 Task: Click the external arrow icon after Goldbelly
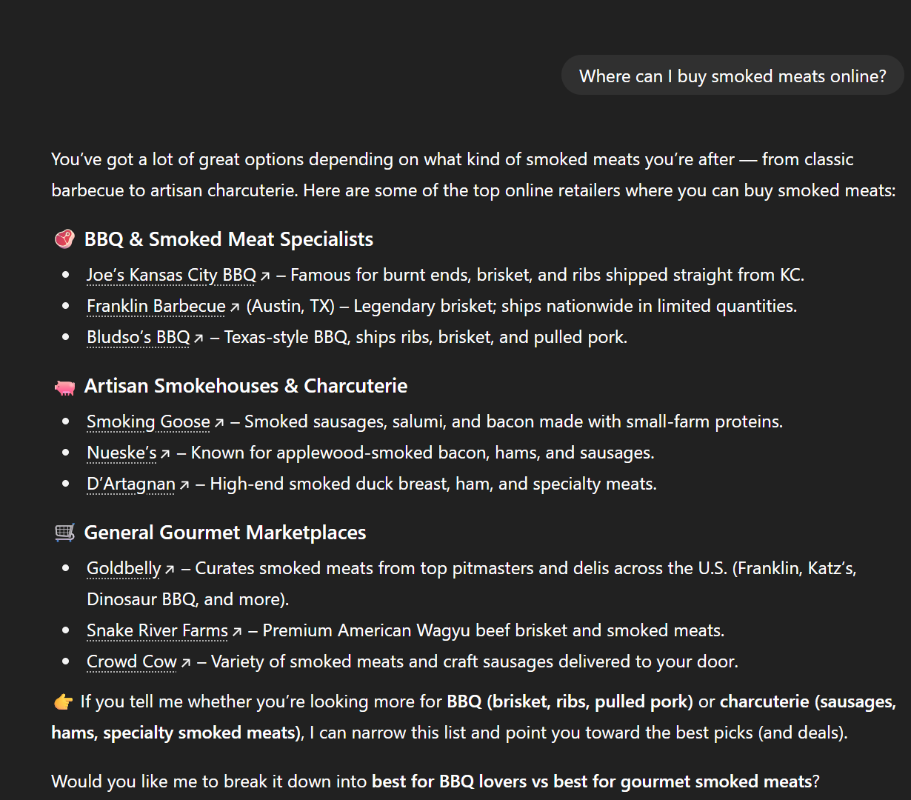170,570
